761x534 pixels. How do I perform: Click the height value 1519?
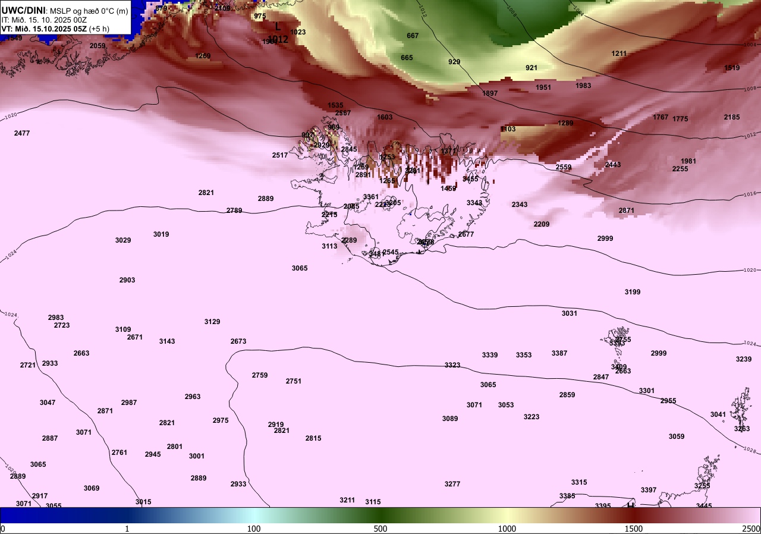[x=732, y=68]
